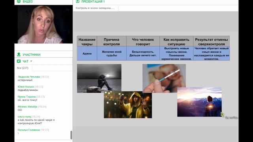Click chat sender ольга кунц
Image resolution: width=253 pixels, height=142 pixels.
[x=25, y=117]
